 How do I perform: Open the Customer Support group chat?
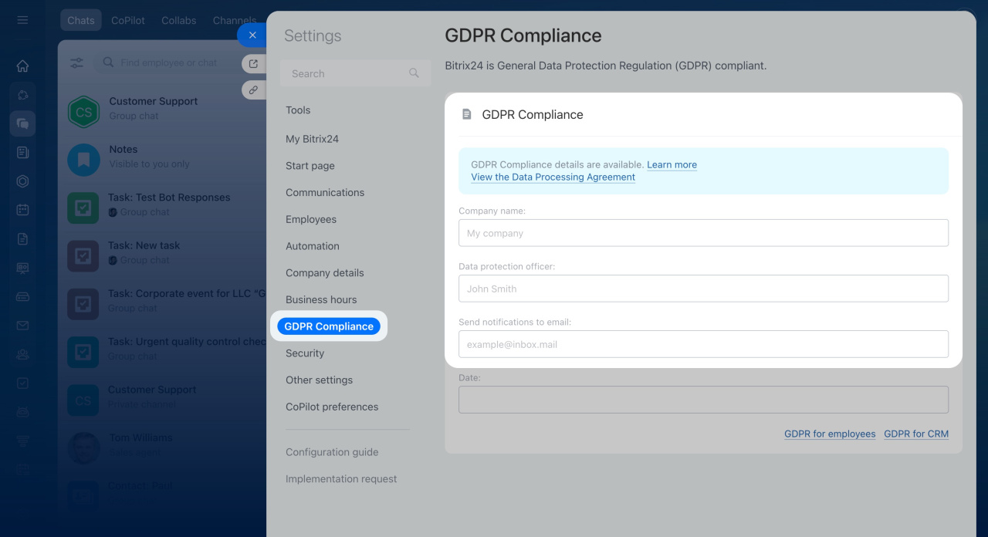[154, 109]
